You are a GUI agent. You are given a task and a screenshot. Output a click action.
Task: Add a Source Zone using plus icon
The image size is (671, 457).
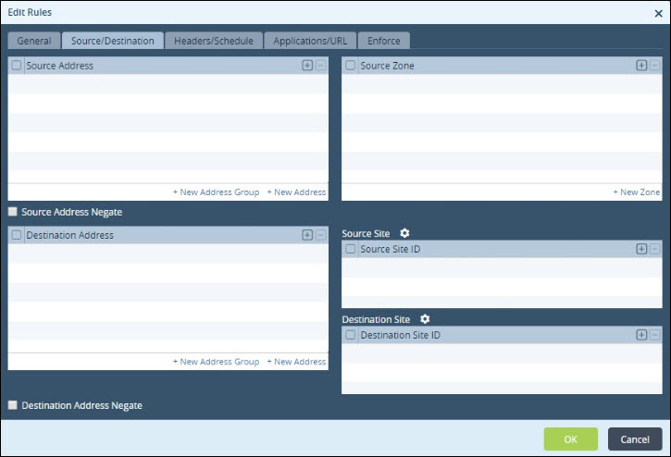[x=641, y=66]
